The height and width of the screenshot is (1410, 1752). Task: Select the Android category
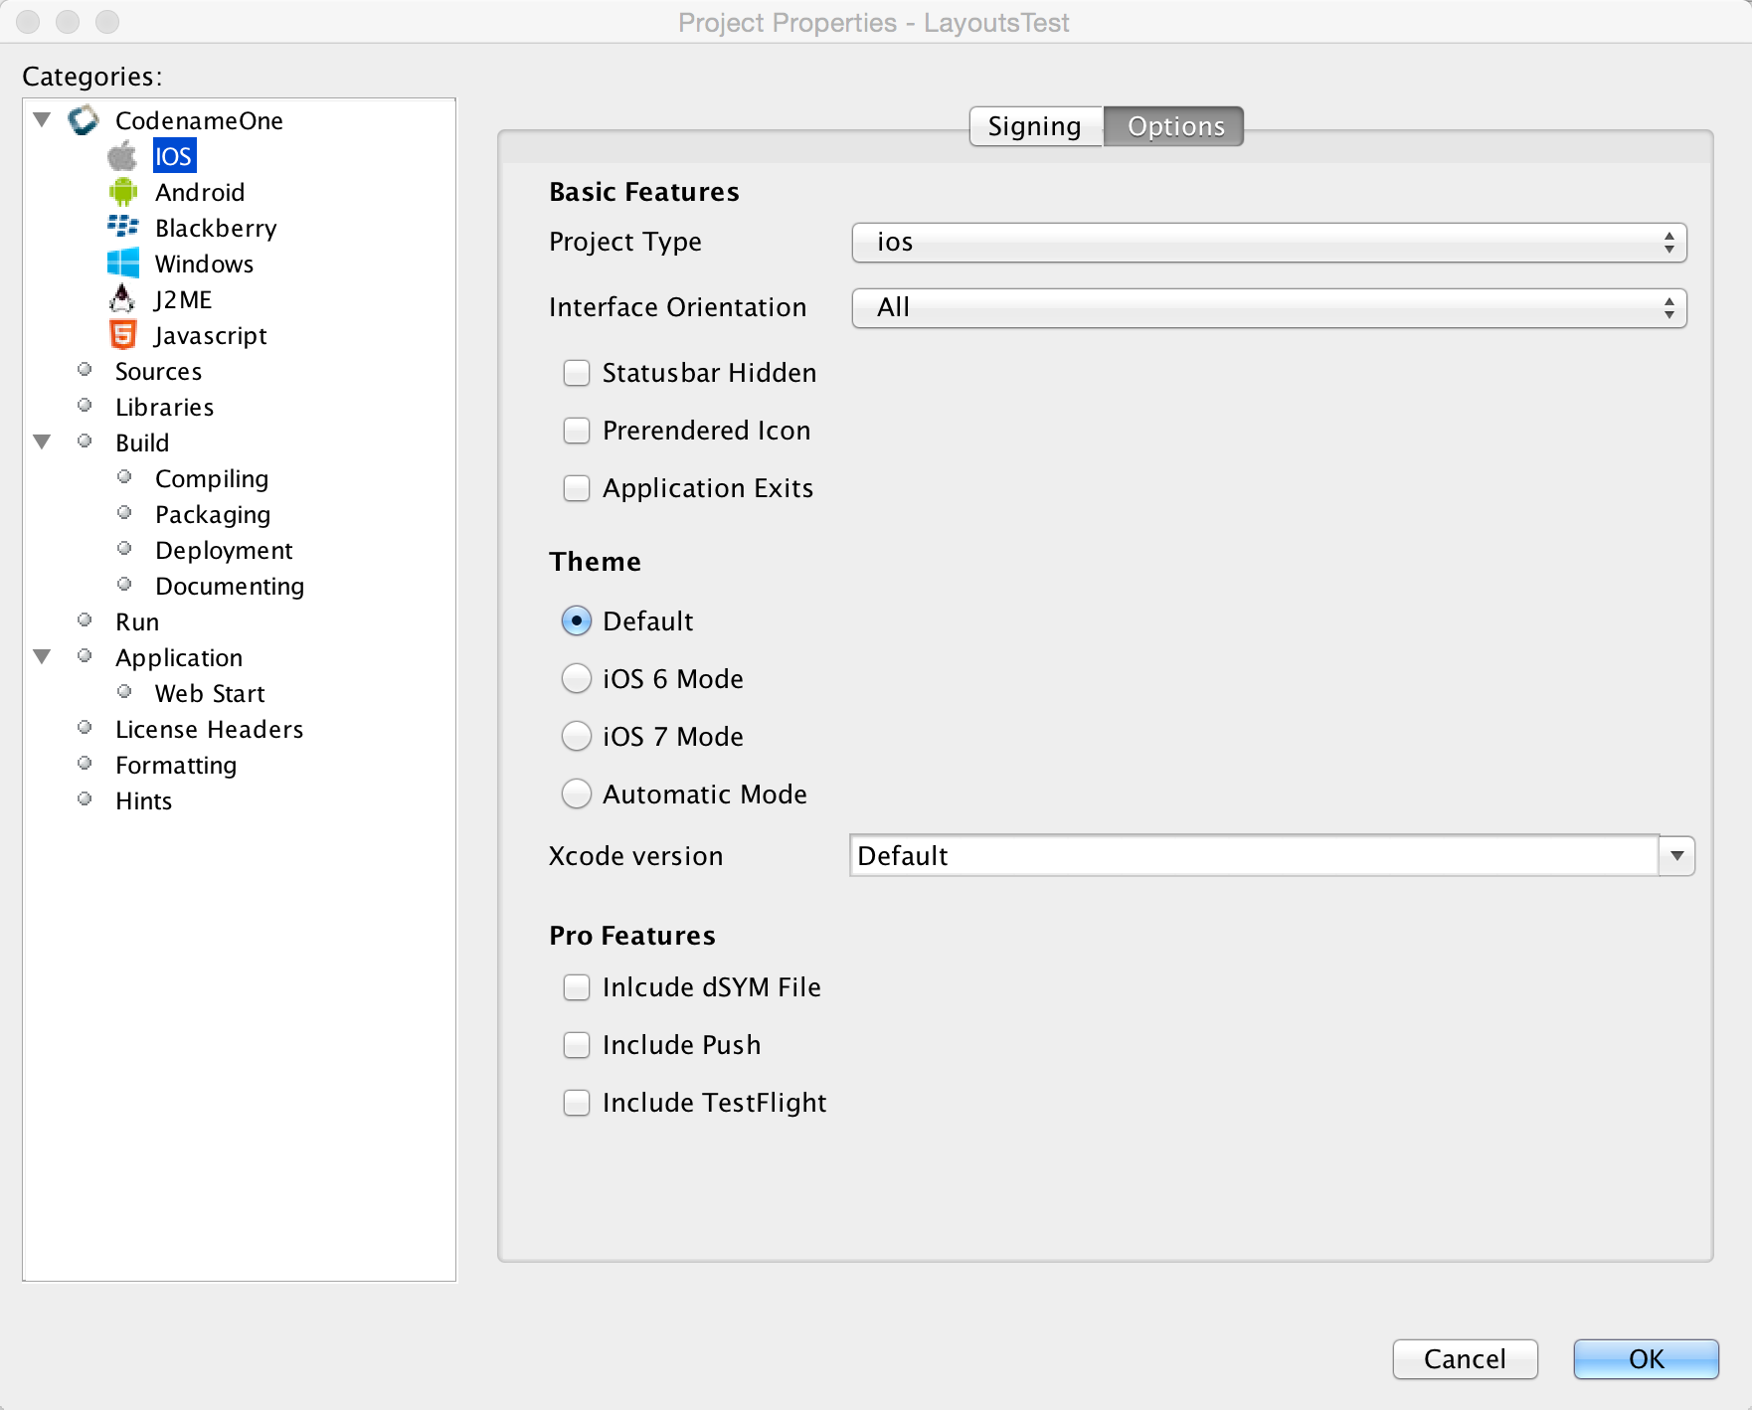tap(200, 192)
